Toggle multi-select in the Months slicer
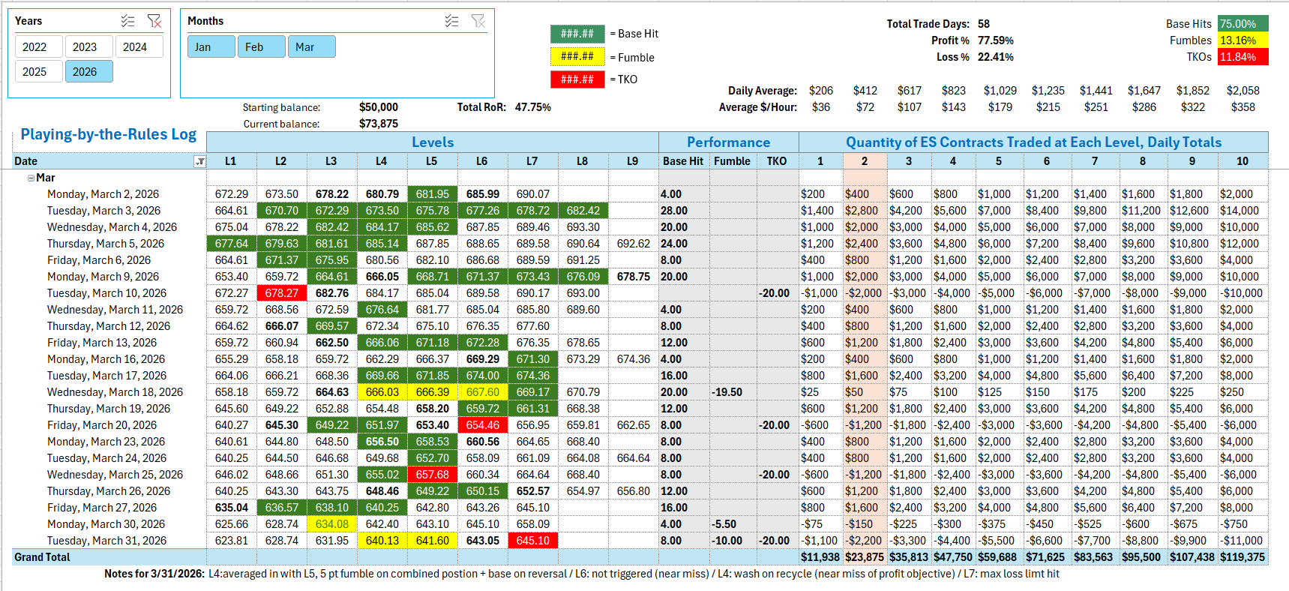This screenshot has height=591, width=1289. pos(451,21)
